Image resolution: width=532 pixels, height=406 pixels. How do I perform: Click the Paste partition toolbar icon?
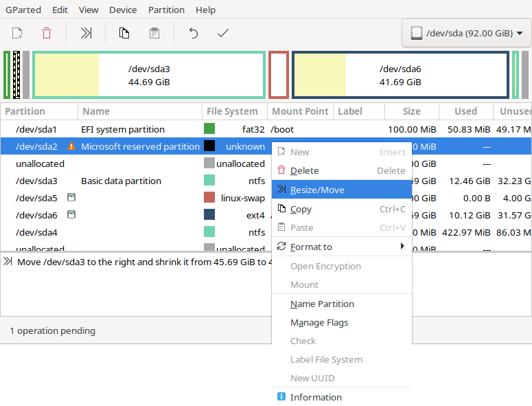pos(154,33)
